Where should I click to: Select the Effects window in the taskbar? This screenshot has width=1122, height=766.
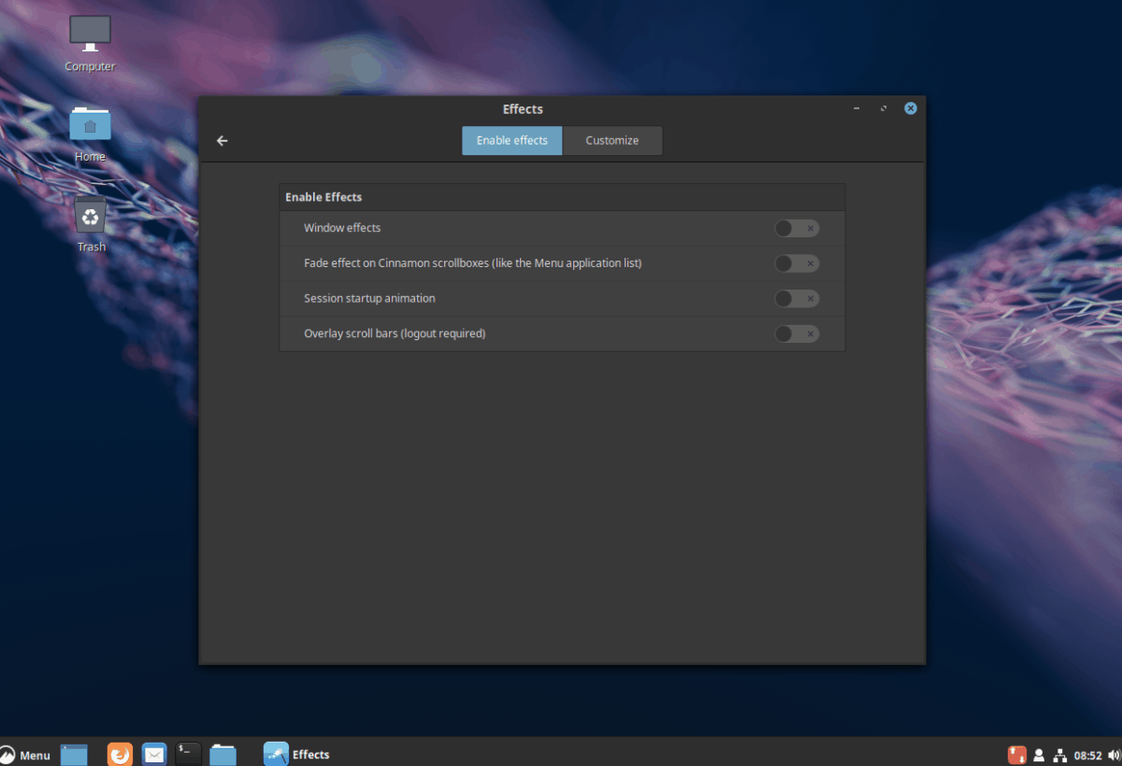(x=296, y=754)
